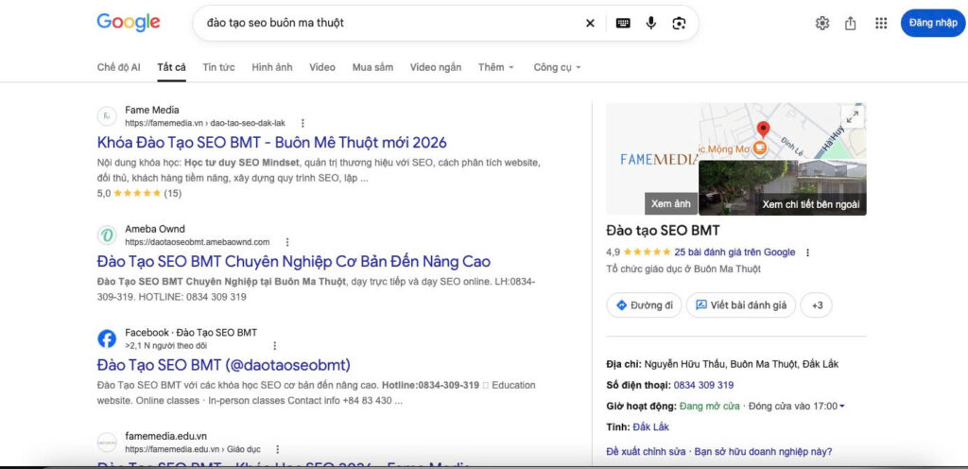Click the Nguyễn Hữu Thấu address text
Screen dimensions: 968x469
tap(741, 364)
